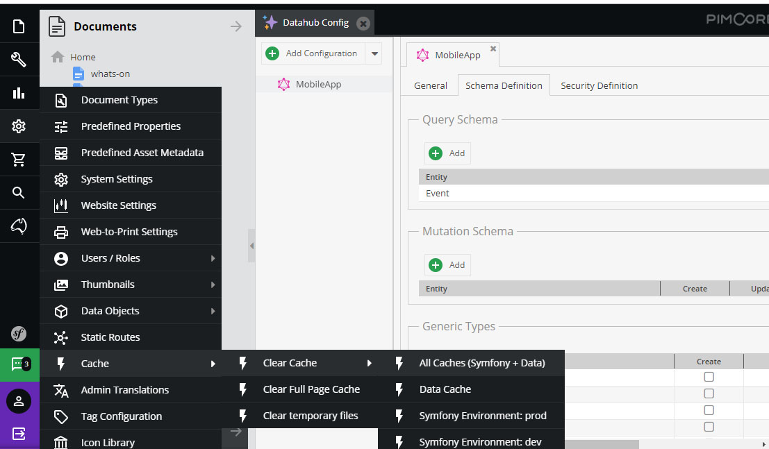Expand Cache submenu arrow

click(213, 364)
